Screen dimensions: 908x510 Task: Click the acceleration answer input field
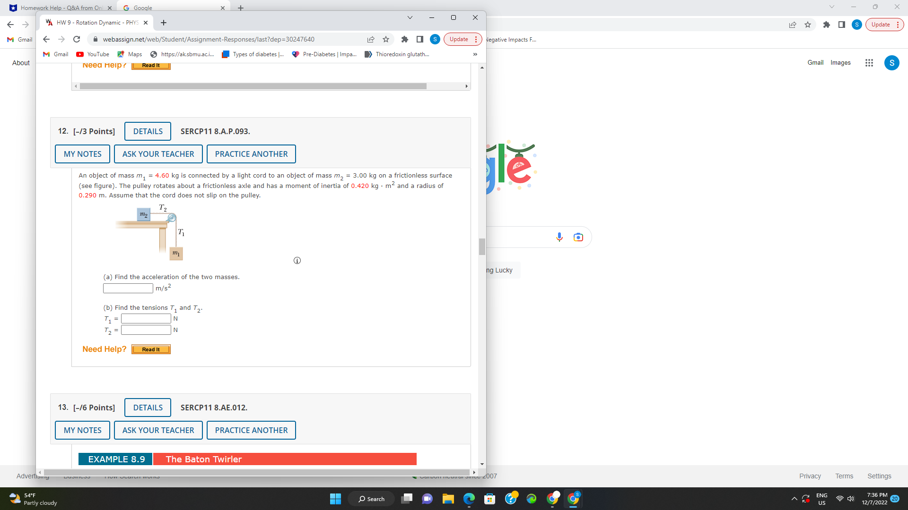pos(128,288)
